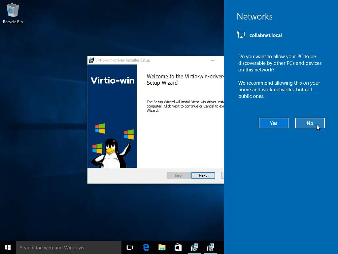The width and height of the screenshot is (338, 254).
Task: Click the Search the web and Windows box
Action: click(x=69, y=247)
